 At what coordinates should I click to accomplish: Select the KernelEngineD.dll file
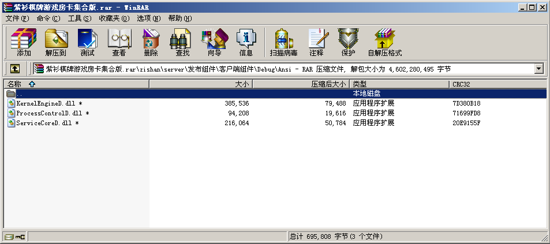(x=45, y=103)
